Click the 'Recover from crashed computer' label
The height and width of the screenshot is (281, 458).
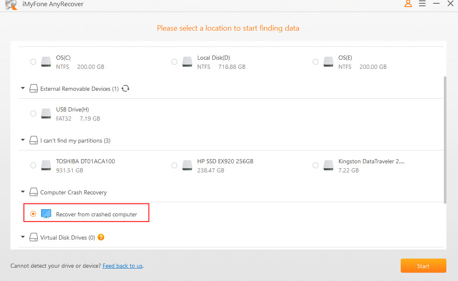coord(96,214)
